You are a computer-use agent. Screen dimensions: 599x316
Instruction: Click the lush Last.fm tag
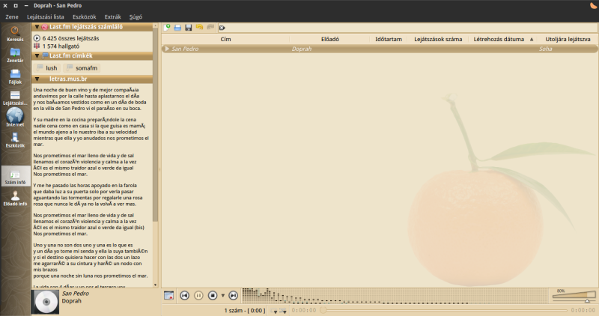[x=46, y=68]
